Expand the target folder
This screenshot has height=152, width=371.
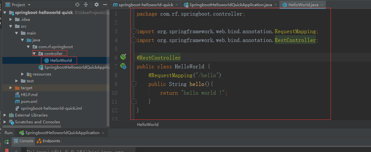click(x=11, y=88)
